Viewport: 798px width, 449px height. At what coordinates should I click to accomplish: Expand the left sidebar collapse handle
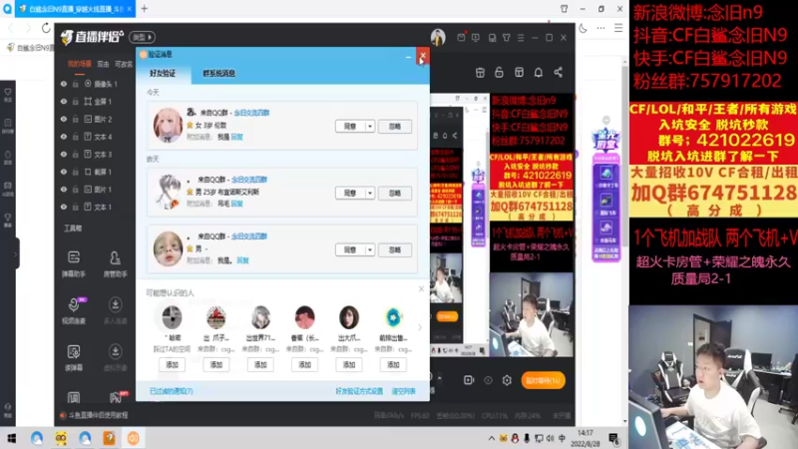pyautogui.click(x=16, y=253)
